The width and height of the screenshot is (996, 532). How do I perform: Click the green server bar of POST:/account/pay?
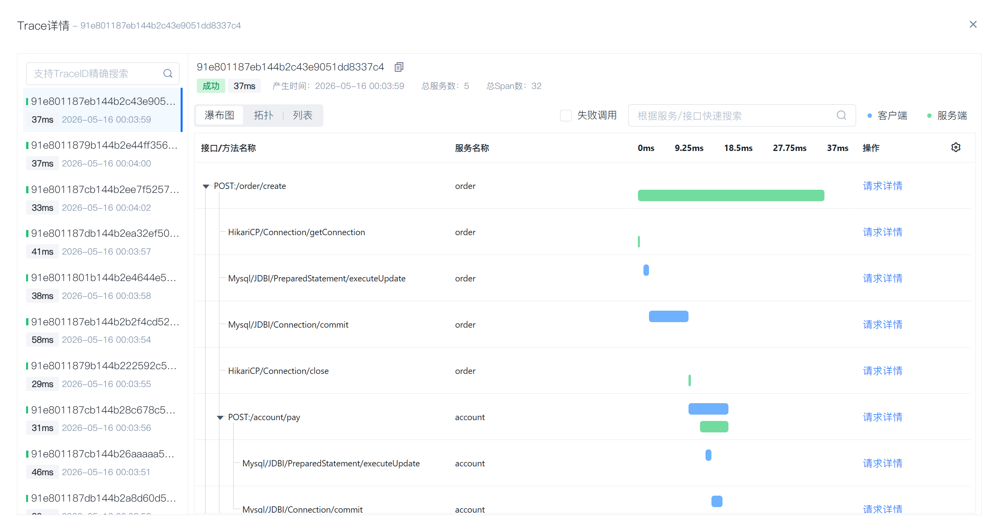pyautogui.click(x=714, y=426)
